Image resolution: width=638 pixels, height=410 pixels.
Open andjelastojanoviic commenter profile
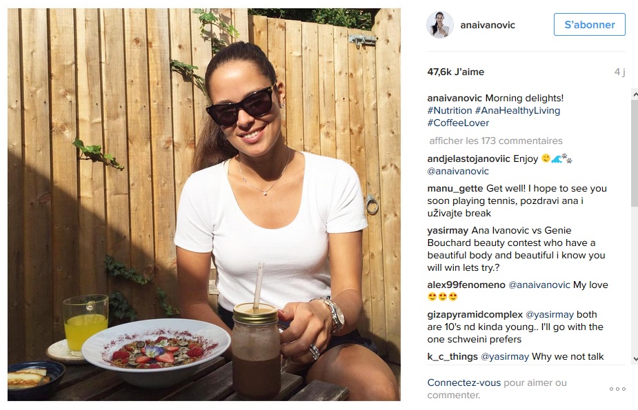click(468, 159)
